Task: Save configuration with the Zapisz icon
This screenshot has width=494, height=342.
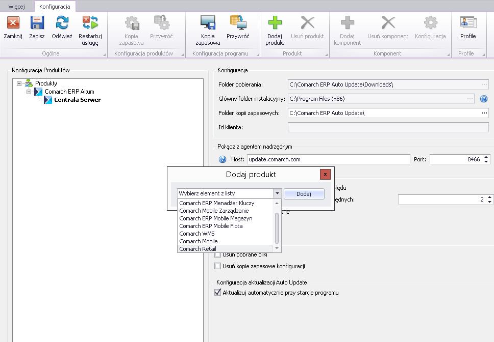Action: (37, 23)
